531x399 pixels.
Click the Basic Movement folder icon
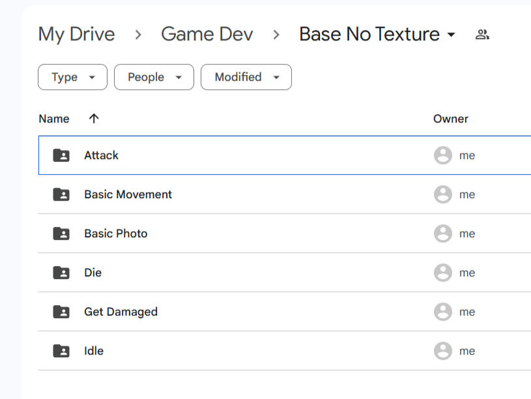[61, 194]
